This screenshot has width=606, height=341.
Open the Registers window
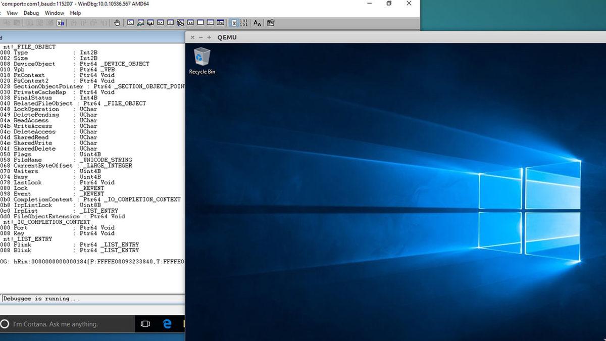[x=160, y=23]
